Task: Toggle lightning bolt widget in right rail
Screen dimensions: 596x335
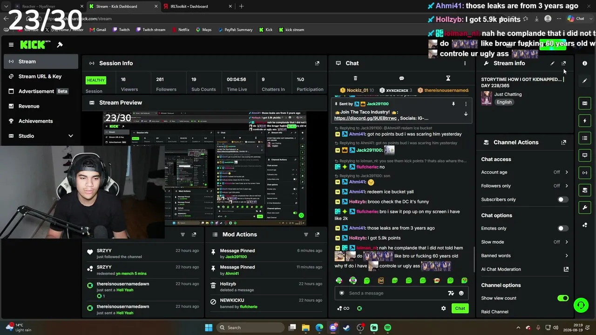Action: (x=585, y=121)
